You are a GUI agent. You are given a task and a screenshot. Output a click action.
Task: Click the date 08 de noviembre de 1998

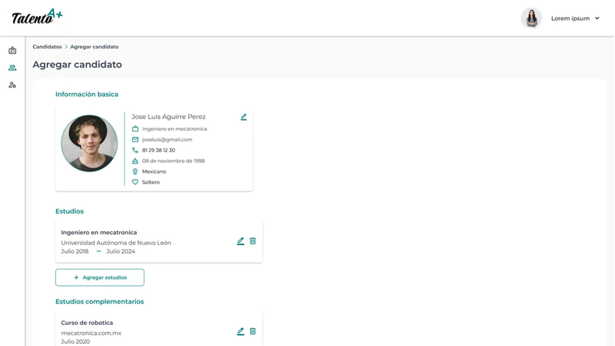(x=173, y=161)
